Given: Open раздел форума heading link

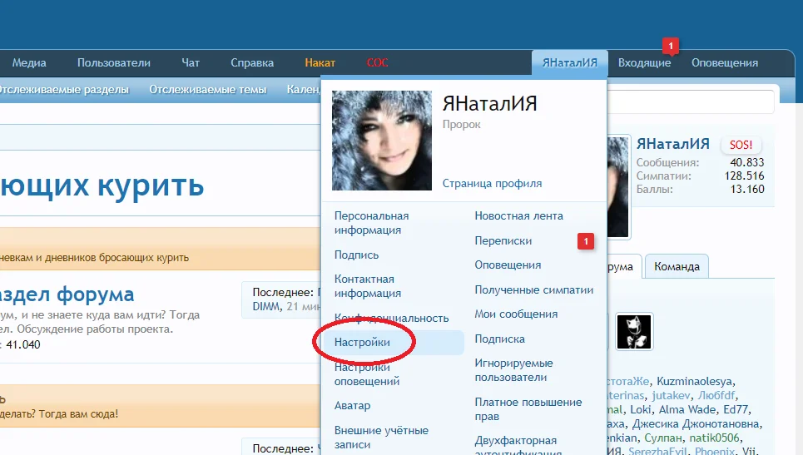Looking at the screenshot, I should (x=67, y=294).
